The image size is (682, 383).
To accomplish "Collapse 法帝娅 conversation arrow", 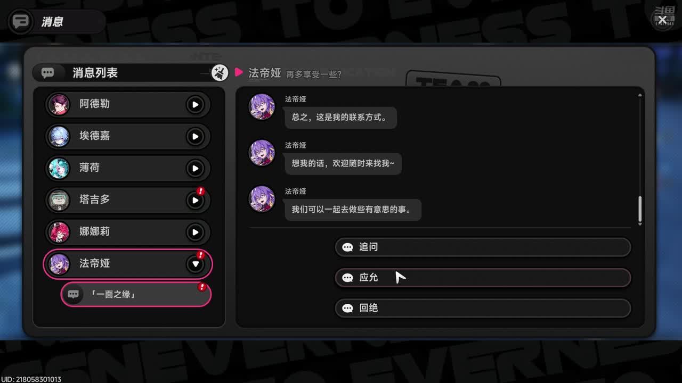I will [195, 264].
